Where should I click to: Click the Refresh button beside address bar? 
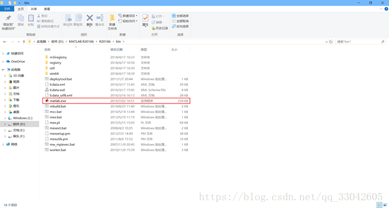click(330, 42)
